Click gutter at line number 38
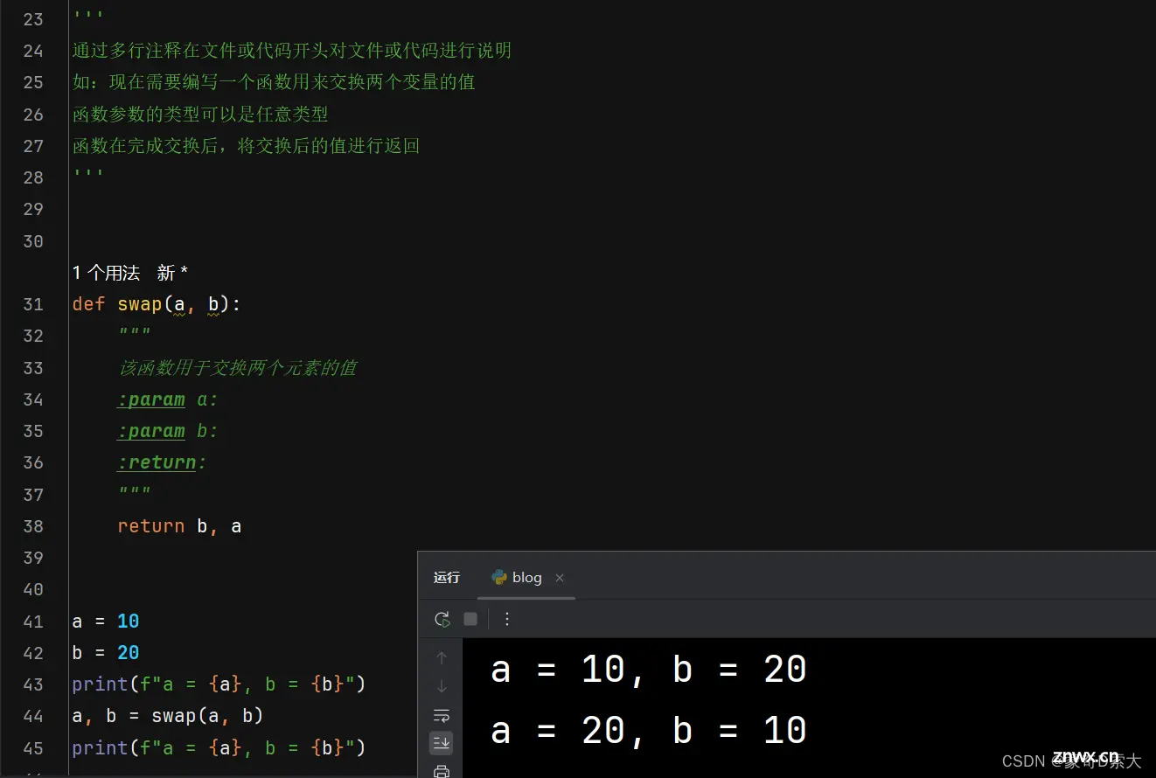Image resolution: width=1156 pixels, height=778 pixels. coord(33,526)
